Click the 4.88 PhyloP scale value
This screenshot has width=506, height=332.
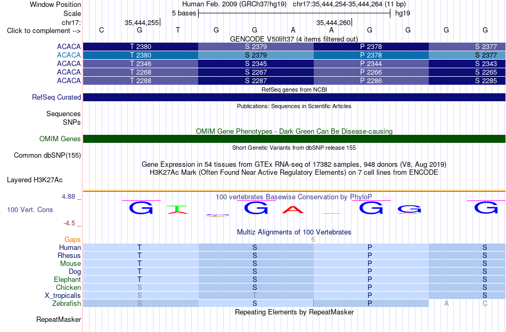[x=68, y=196]
